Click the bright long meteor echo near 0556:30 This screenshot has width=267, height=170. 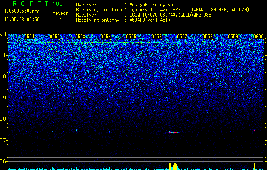[x=173, y=132]
